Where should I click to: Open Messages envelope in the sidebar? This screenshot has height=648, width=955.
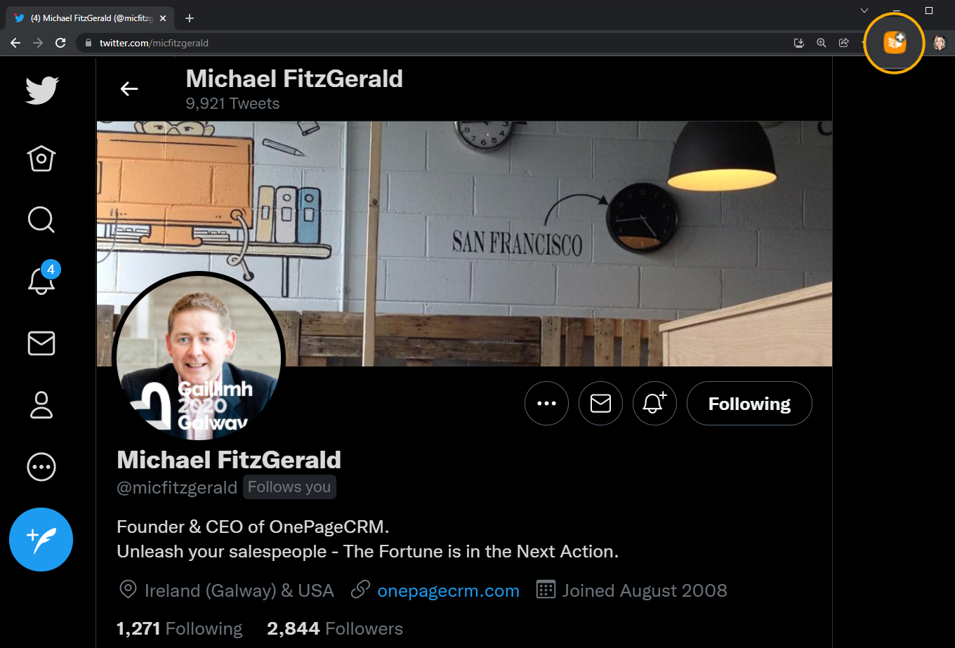41,343
